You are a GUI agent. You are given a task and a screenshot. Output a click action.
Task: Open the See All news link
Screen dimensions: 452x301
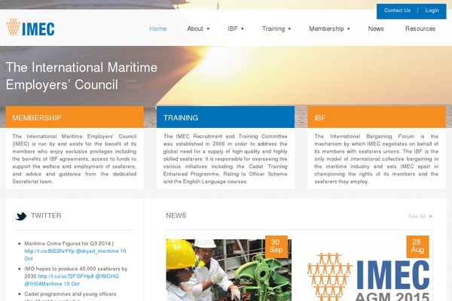click(x=417, y=216)
